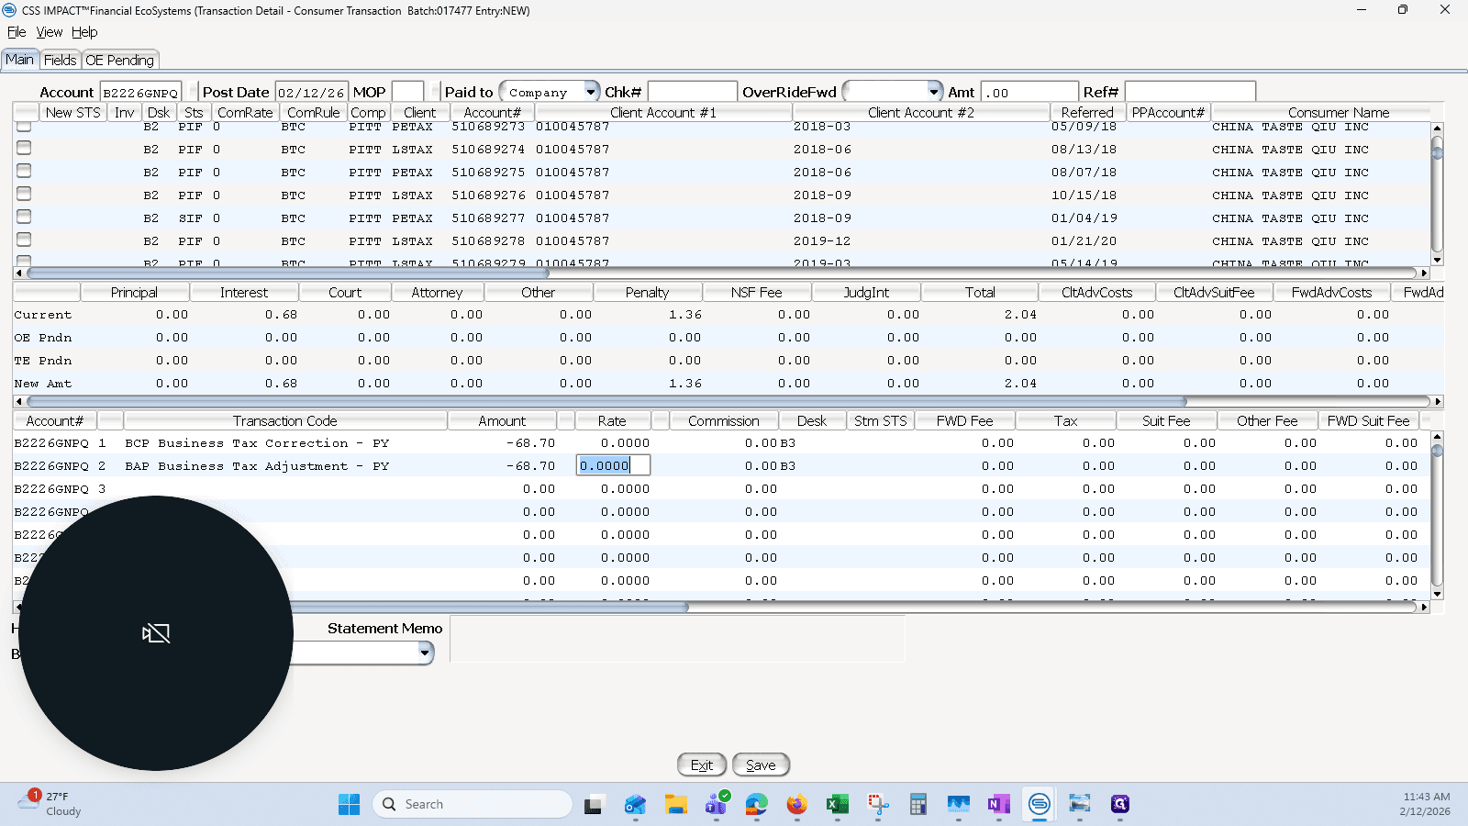
Task: Open Microsoft Teams taskbar icon
Action: (717, 805)
